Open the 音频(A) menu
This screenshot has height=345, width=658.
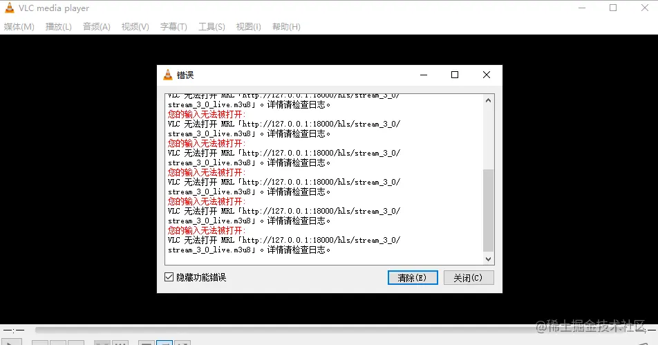pos(97,27)
